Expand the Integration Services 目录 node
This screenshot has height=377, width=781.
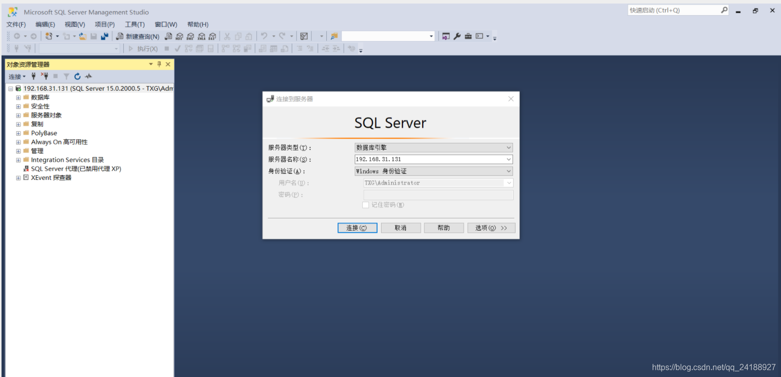(x=18, y=160)
